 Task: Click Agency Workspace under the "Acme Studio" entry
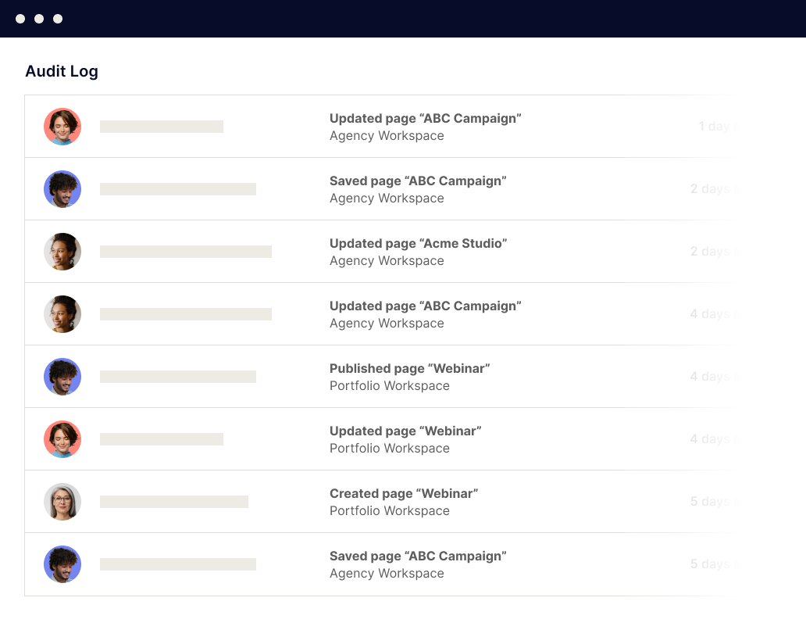pos(387,261)
